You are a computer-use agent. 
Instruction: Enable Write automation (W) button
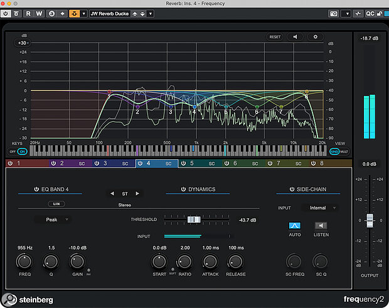click(39, 14)
